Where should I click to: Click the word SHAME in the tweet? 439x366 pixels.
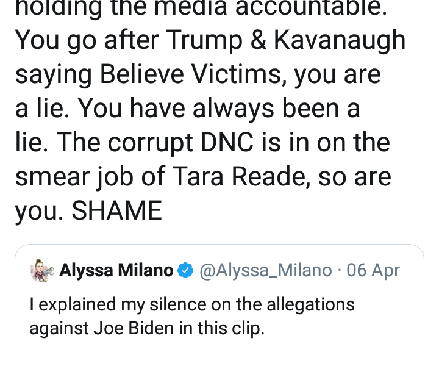point(116,211)
